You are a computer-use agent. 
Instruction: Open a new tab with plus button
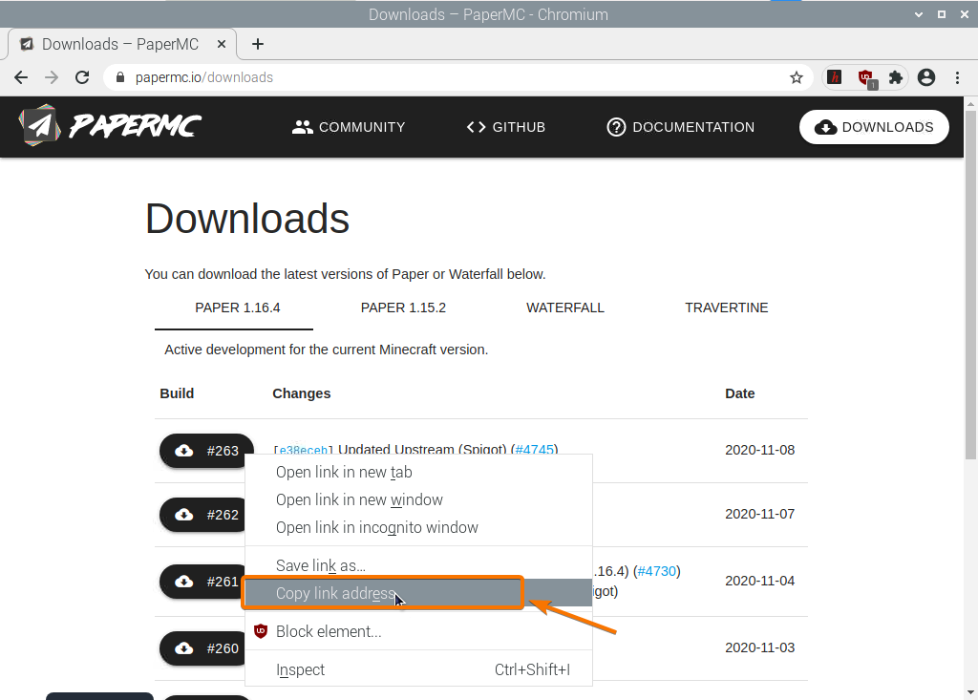258,44
